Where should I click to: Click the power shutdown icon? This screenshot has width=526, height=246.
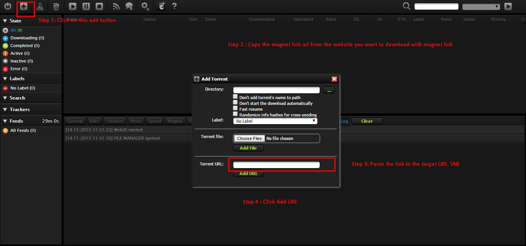coord(8,7)
